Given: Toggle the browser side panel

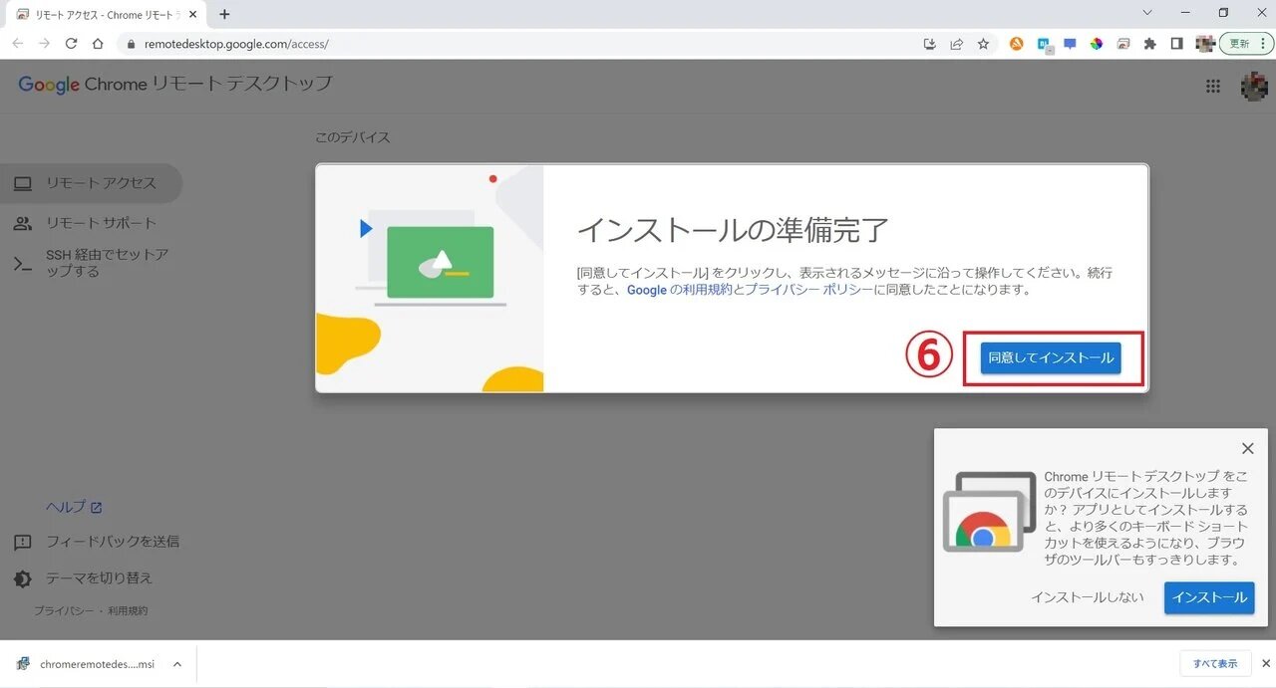Looking at the screenshot, I should coord(1177,44).
